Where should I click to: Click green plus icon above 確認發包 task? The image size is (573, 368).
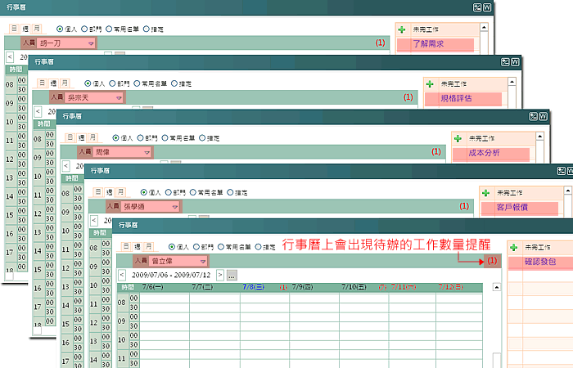tap(513, 246)
